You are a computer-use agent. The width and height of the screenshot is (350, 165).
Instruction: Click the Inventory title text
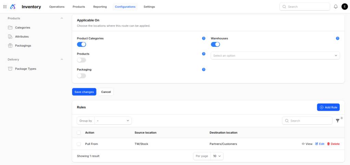[31, 7]
